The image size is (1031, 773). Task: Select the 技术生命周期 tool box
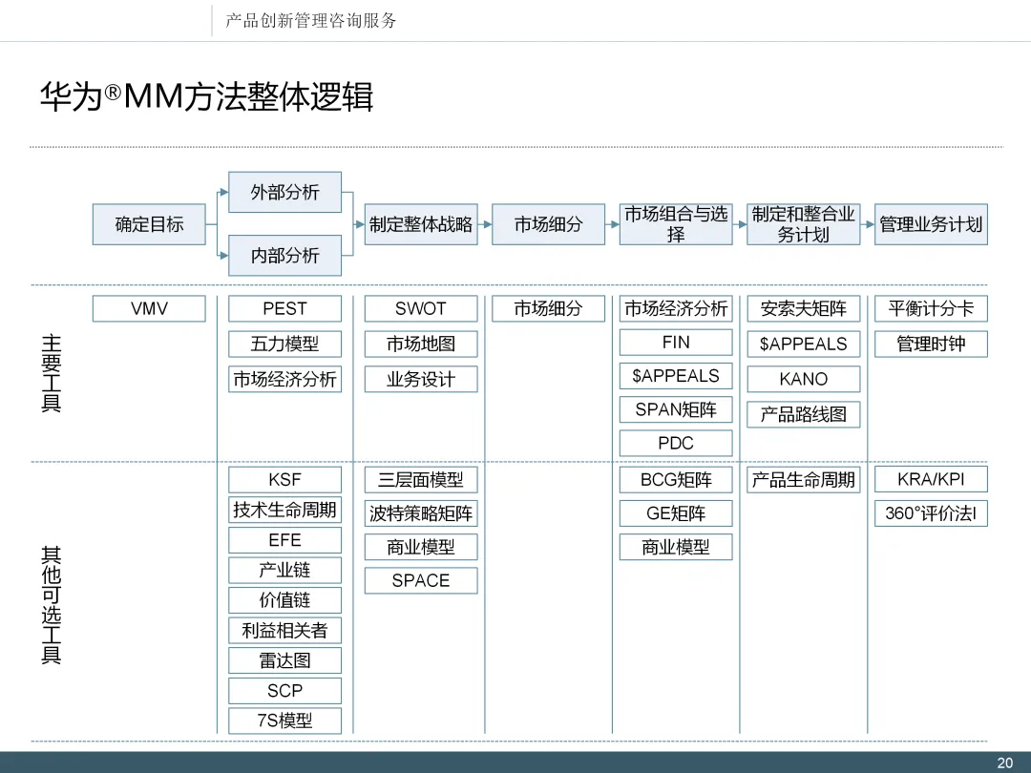point(284,510)
